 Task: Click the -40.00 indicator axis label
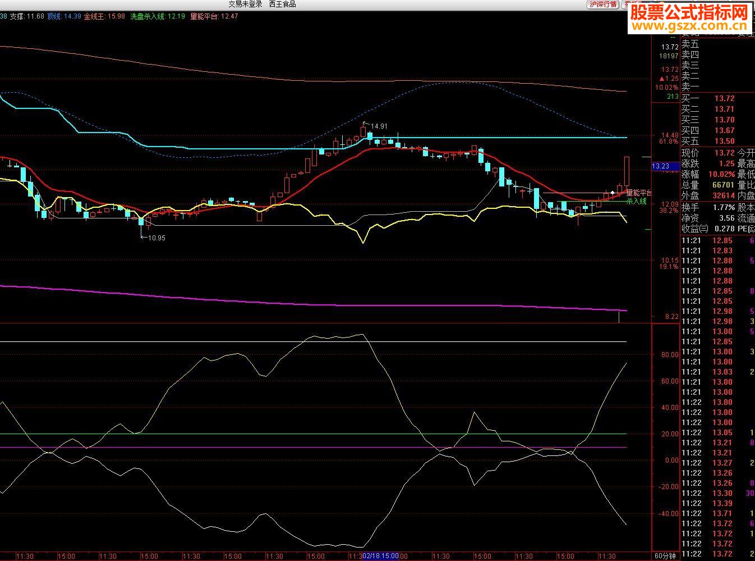[x=669, y=513]
